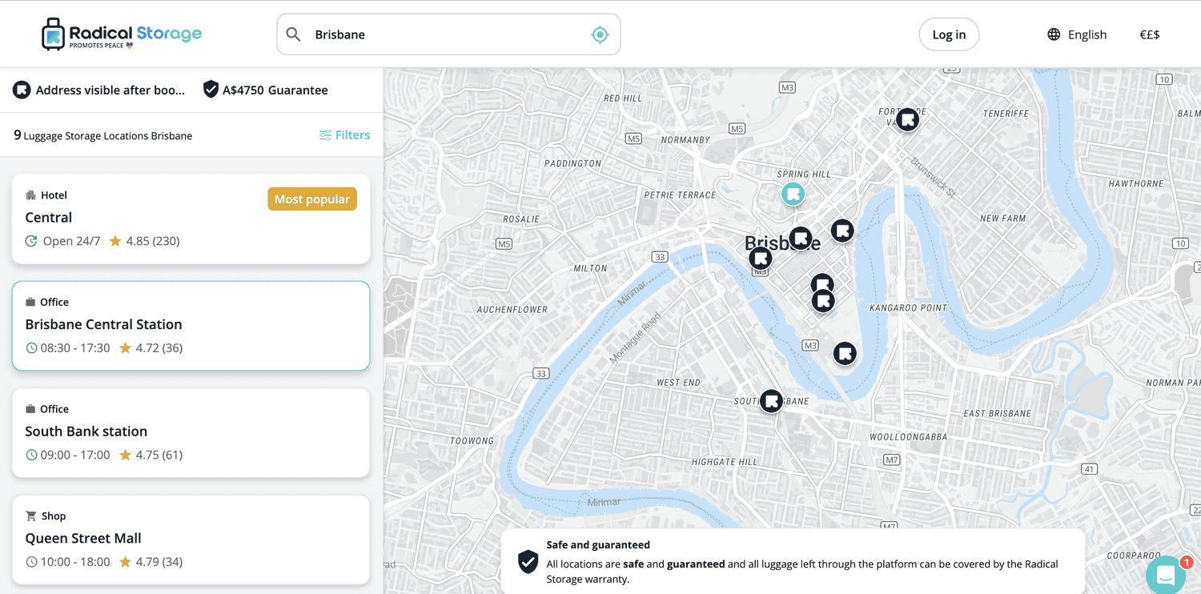Open the €£$ currency selector
The height and width of the screenshot is (594, 1201).
(1150, 34)
